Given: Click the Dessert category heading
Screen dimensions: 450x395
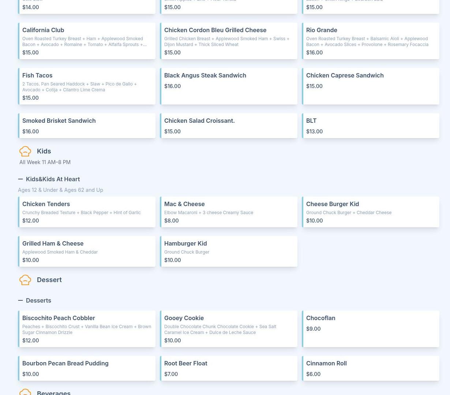Looking at the screenshot, I should (x=49, y=280).
